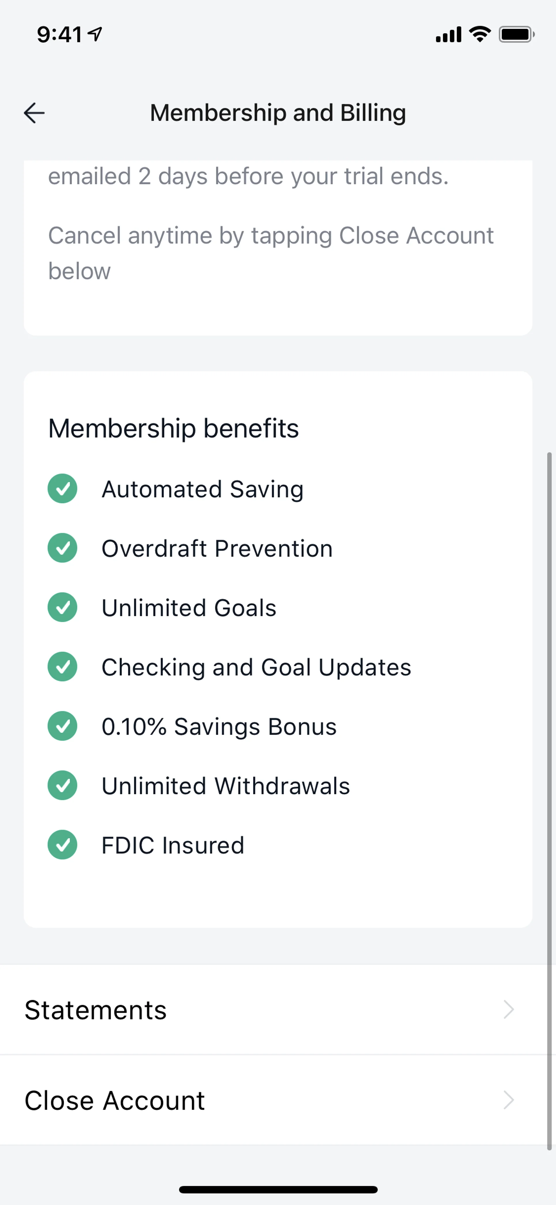Tap the Unlimited Withdrawals benefit text
The width and height of the screenshot is (556, 1205).
pyautogui.click(x=226, y=786)
